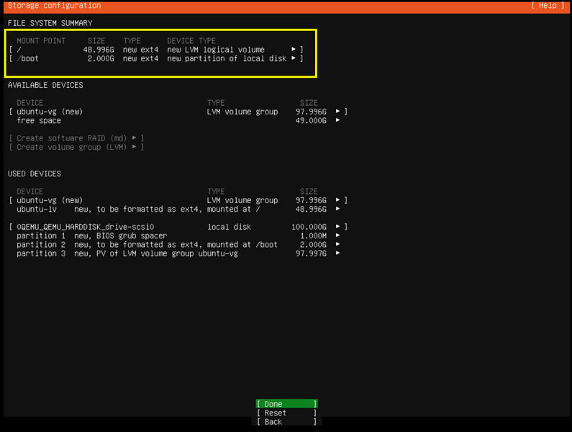
Task: Expand /boot mount point entry arrow
Action: pyautogui.click(x=294, y=58)
